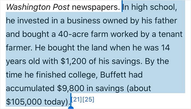The image size is (191, 109).
Task: Tap the word "farmer." starting the fourth line
Action: (x=19, y=48)
